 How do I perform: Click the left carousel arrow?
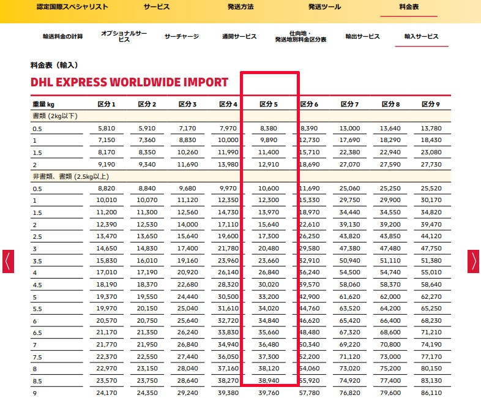click(9, 261)
